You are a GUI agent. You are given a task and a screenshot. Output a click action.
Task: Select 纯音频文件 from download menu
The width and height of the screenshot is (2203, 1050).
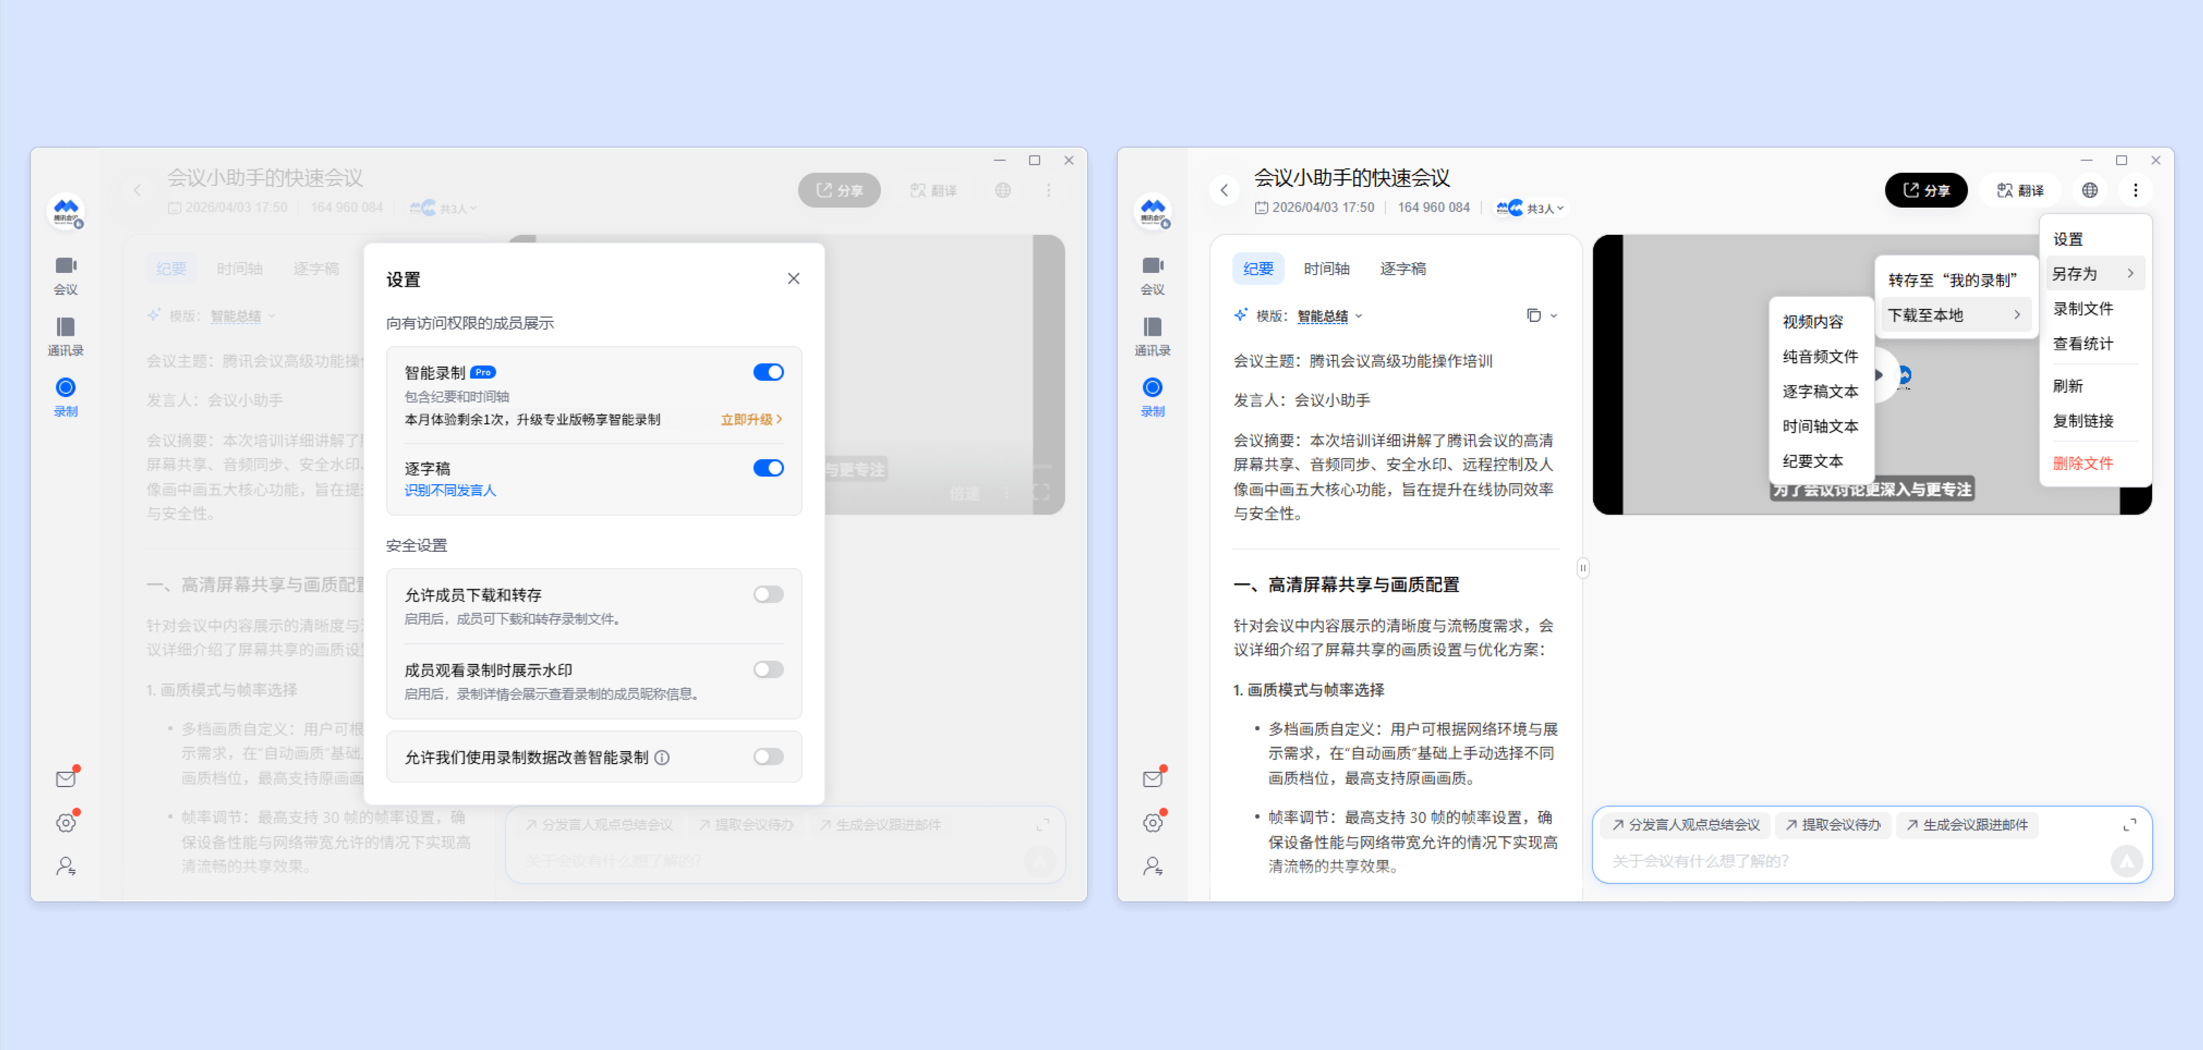point(1819,356)
